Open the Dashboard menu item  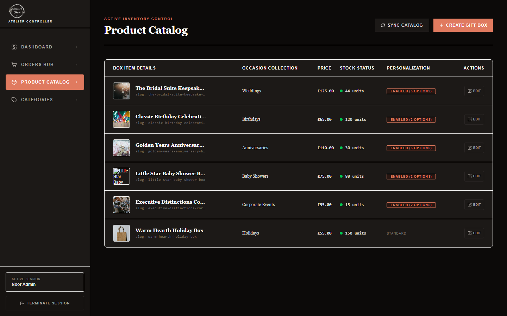45,47
